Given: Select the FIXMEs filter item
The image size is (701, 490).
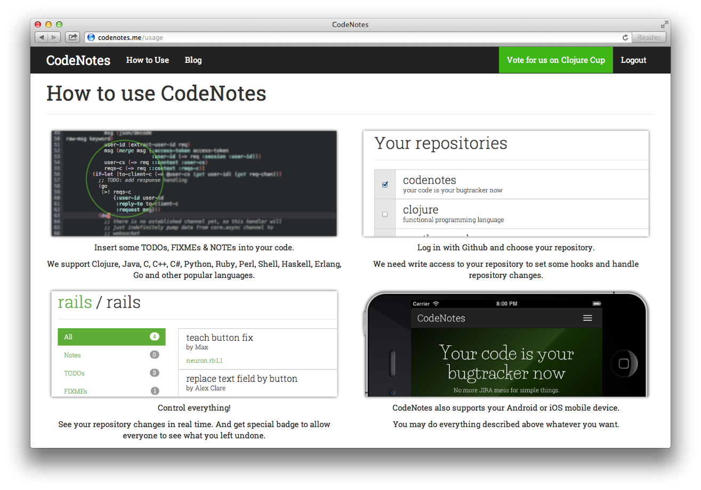Looking at the screenshot, I should tap(76, 391).
